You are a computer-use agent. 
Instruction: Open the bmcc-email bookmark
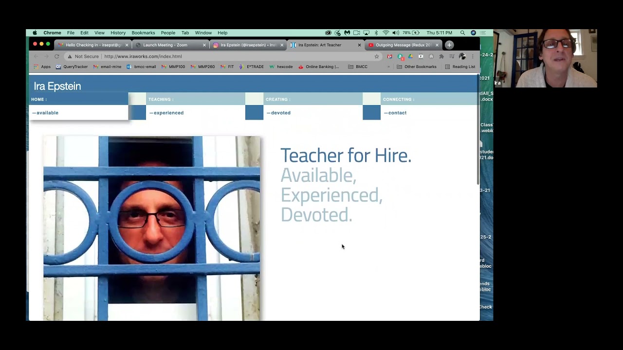pyautogui.click(x=141, y=67)
